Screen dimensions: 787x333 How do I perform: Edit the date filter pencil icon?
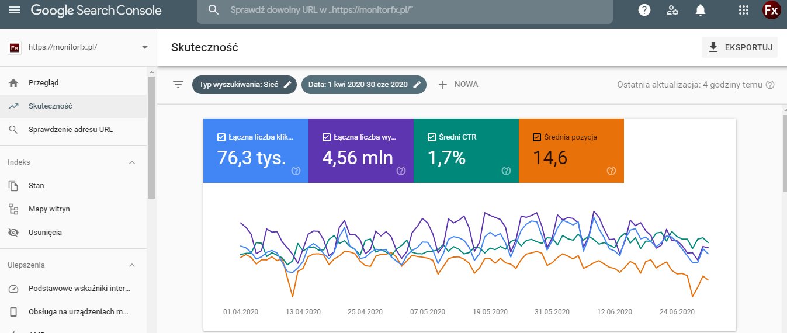pyautogui.click(x=417, y=85)
